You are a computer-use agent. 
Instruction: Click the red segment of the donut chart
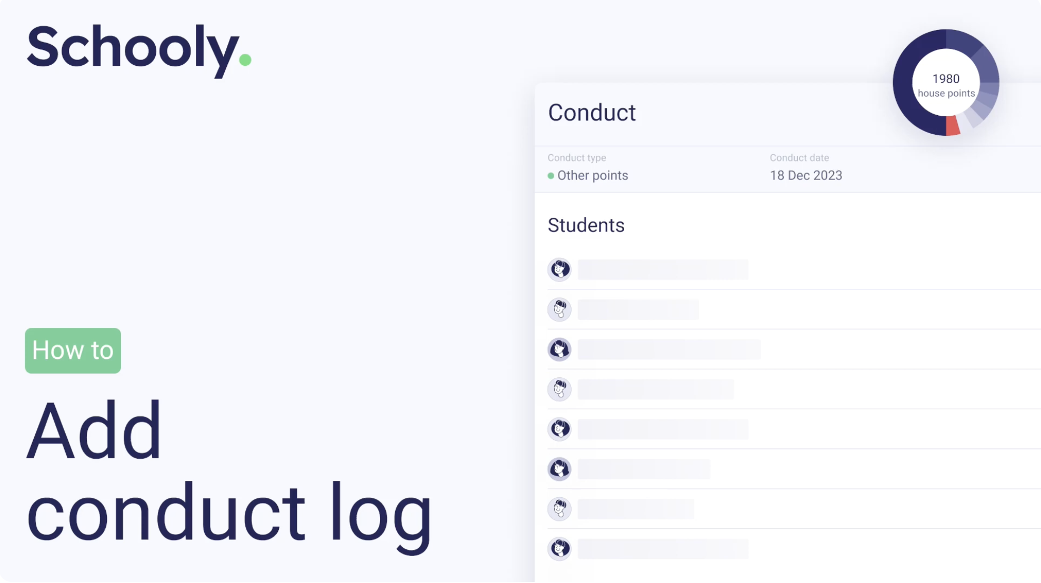click(952, 126)
